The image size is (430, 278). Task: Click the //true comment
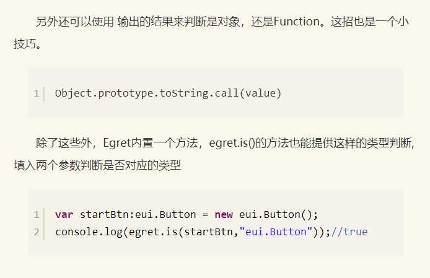[x=349, y=232]
